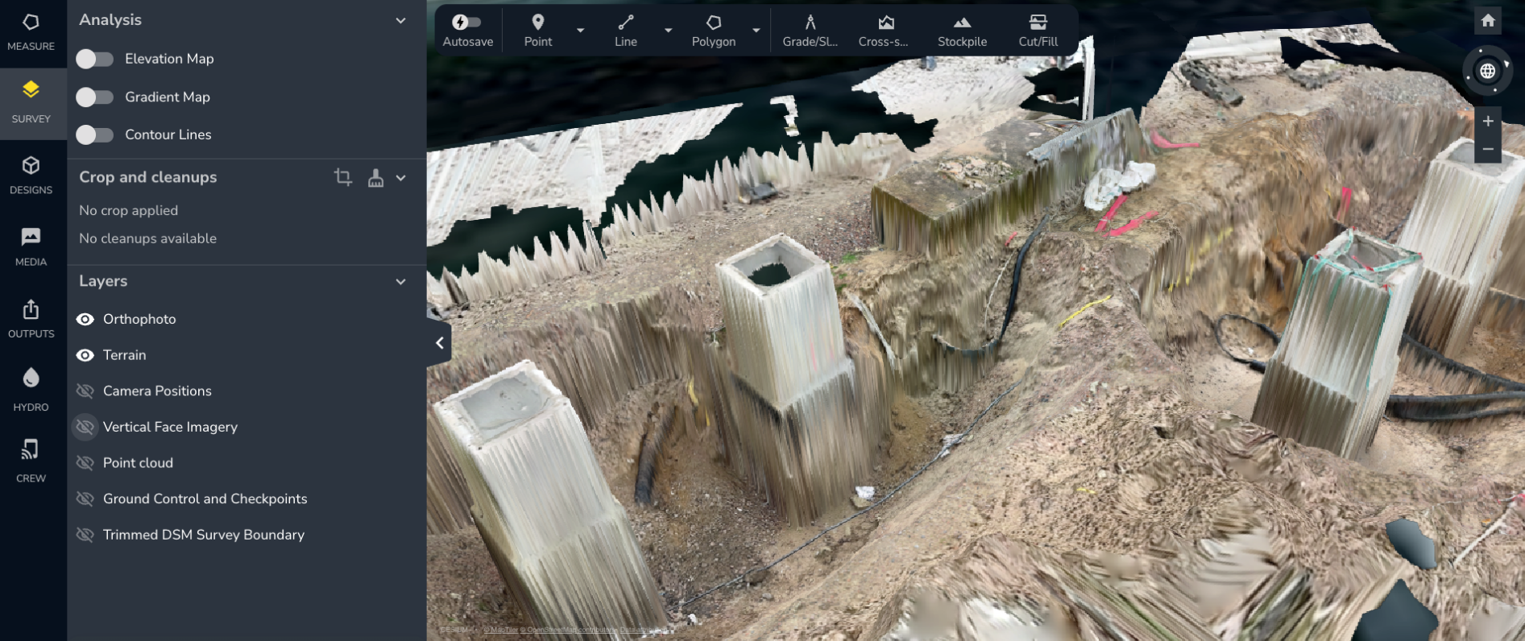Image resolution: width=1525 pixels, height=641 pixels.
Task: Open the Designs sidebar section
Action: pos(31,176)
